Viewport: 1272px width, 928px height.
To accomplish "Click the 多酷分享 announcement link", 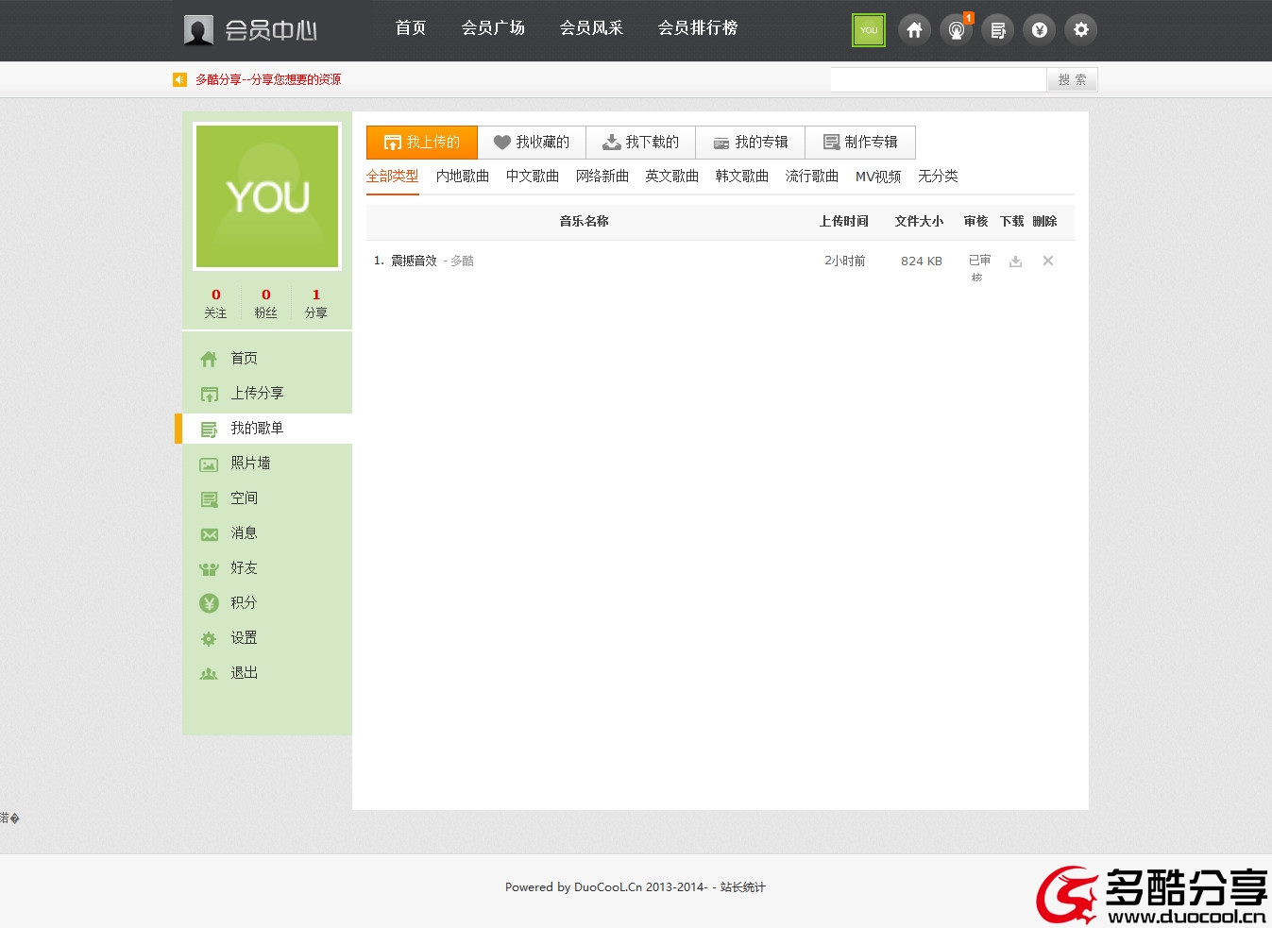I will (268, 80).
